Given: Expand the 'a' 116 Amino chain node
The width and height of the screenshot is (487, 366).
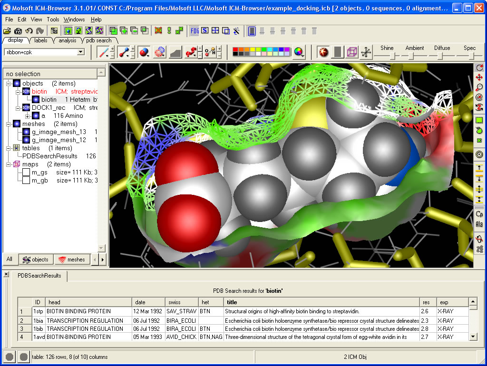Looking at the screenshot, I should point(27,116).
